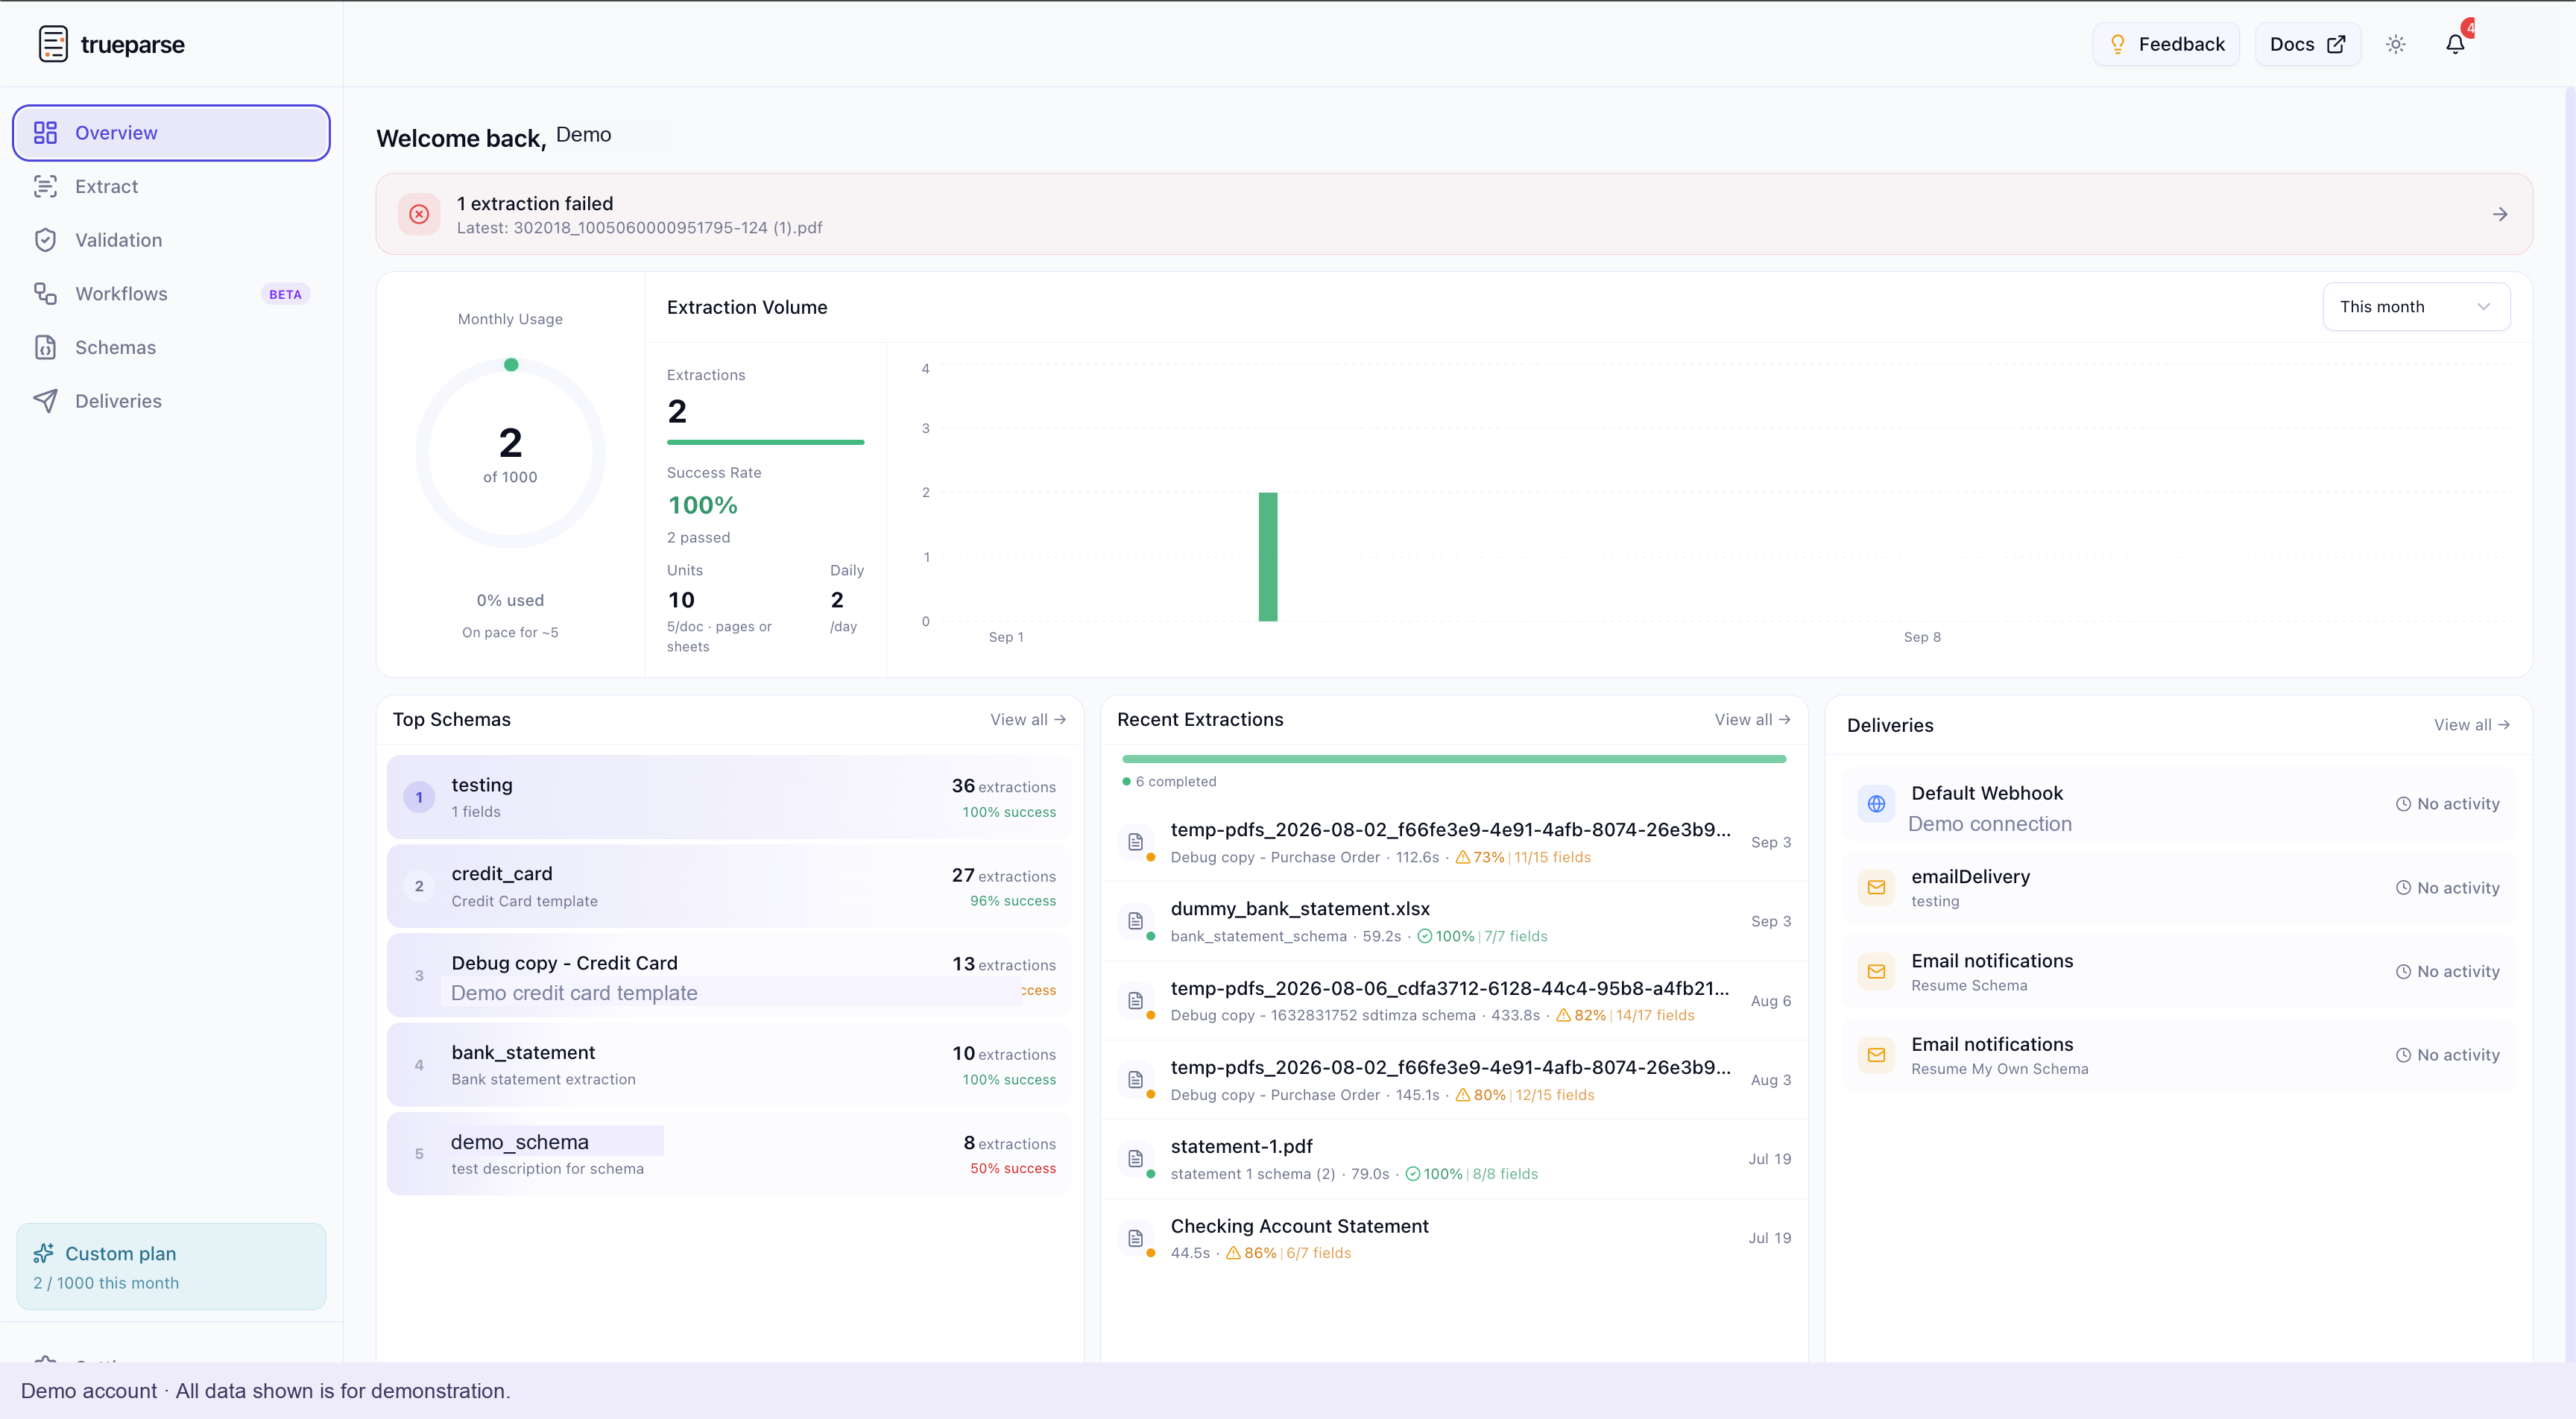Click mail icon for Resume Schema notifications
The height and width of the screenshot is (1419, 2576).
point(1876,971)
